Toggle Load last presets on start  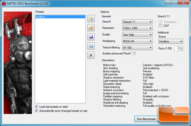tap(36, 107)
